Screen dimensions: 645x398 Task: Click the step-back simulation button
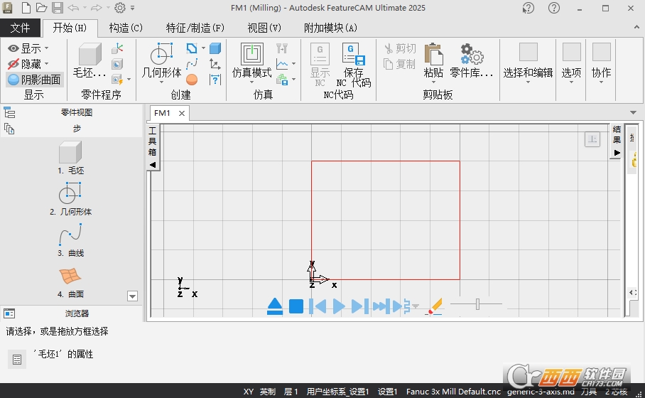coord(318,306)
